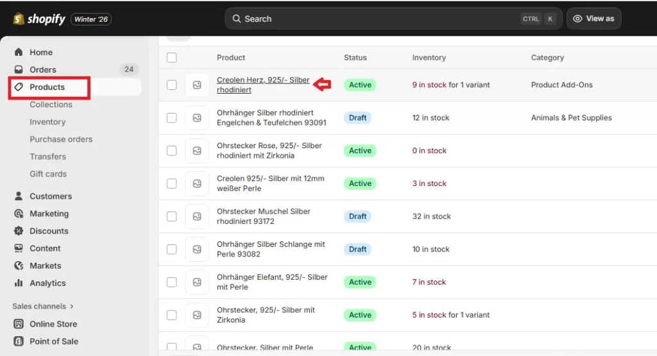657x356 pixels.
Task: Click the Discounts badge icon
Action: coord(19,231)
